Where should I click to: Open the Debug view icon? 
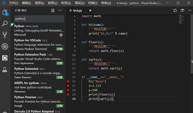5,46
